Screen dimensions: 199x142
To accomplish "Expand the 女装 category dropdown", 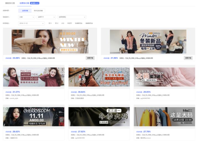I will pos(27,17).
